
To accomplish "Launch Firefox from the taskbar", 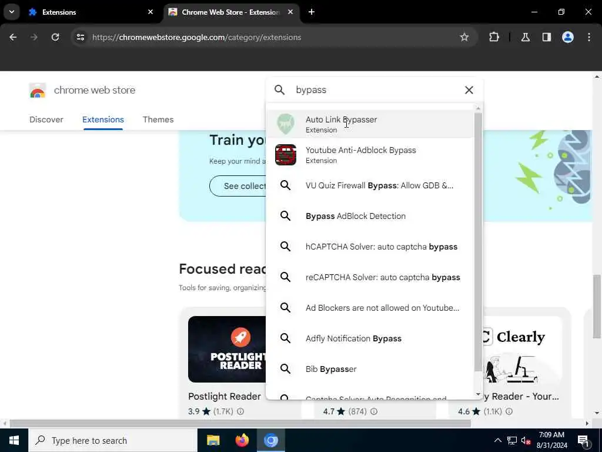I will [242, 440].
